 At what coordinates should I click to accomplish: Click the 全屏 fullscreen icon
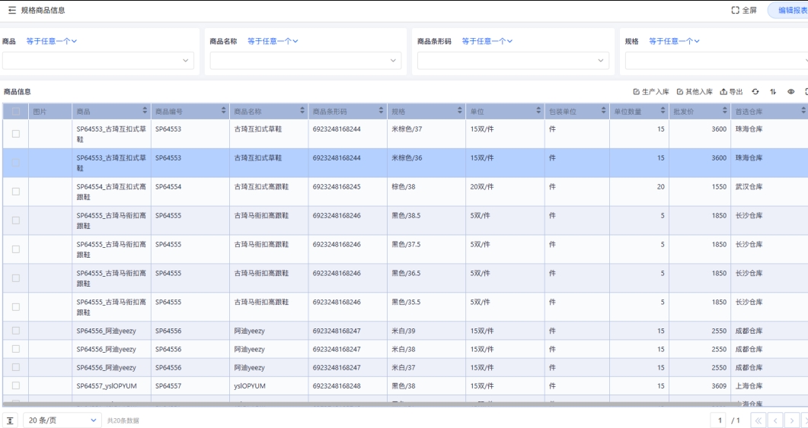(736, 10)
